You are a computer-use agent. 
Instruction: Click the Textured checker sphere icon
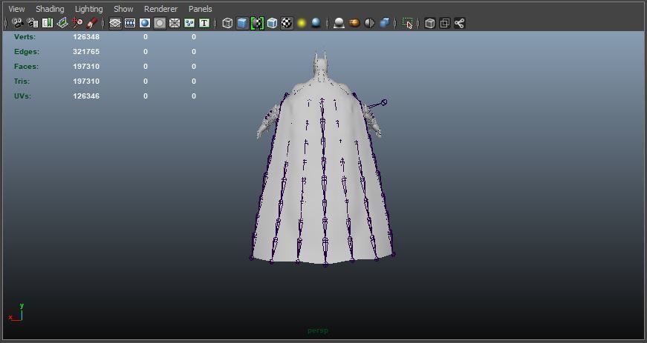[287, 23]
